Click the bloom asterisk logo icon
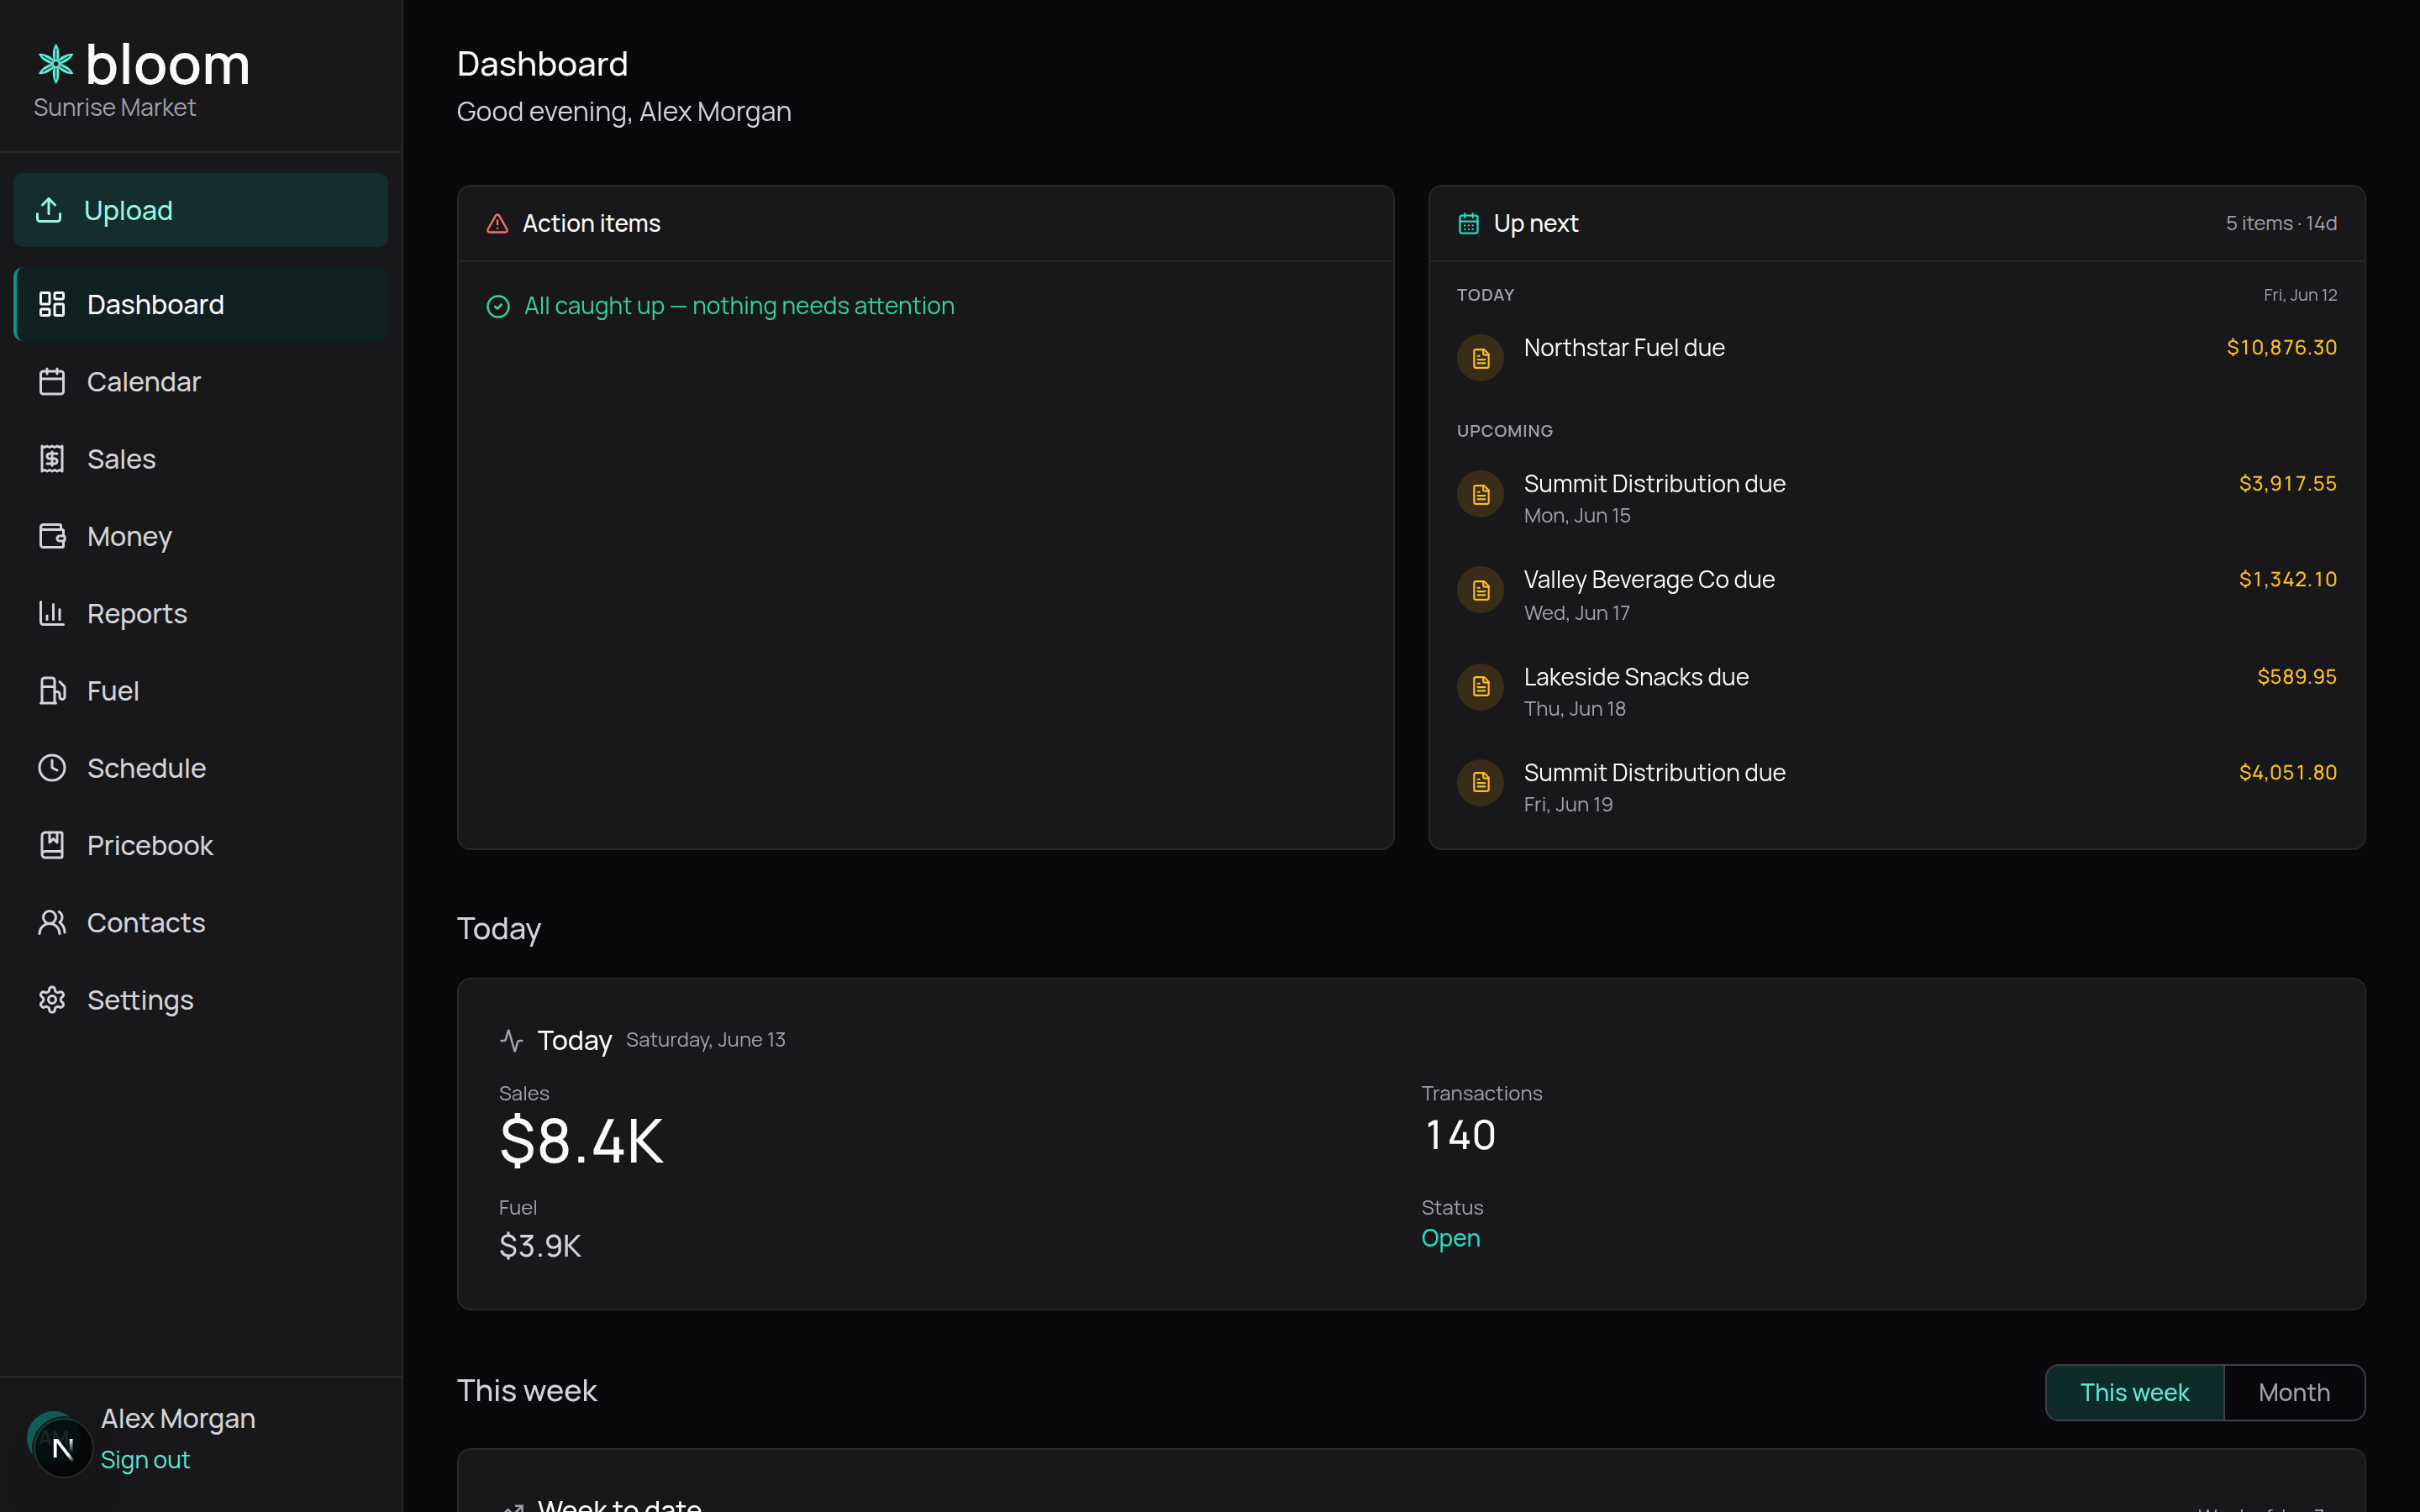Screen dimensions: 2420x1512 56,64
